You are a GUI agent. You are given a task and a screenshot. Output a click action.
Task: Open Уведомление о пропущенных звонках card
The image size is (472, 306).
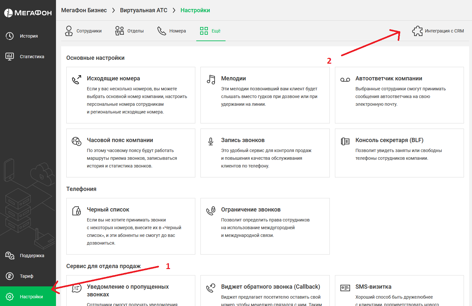[131, 291]
